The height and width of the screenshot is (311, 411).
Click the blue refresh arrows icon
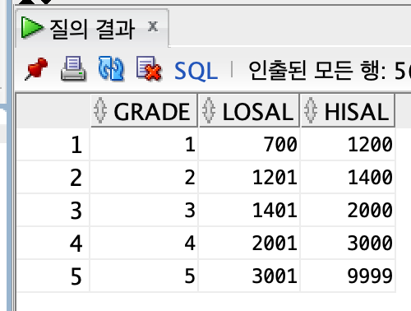click(x=111, y=68)
